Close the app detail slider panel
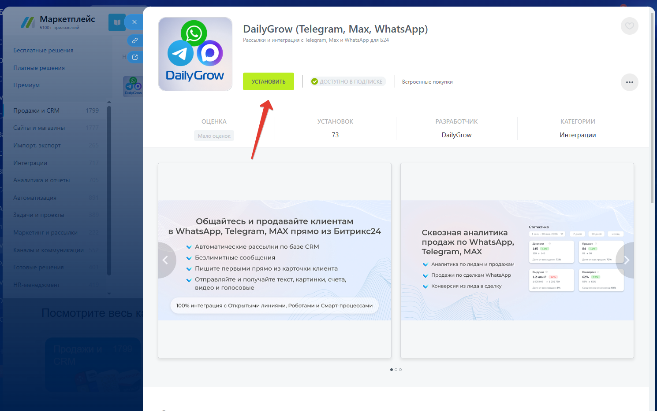657x411 pixels. pyautogui.click(x=134, y=22)
